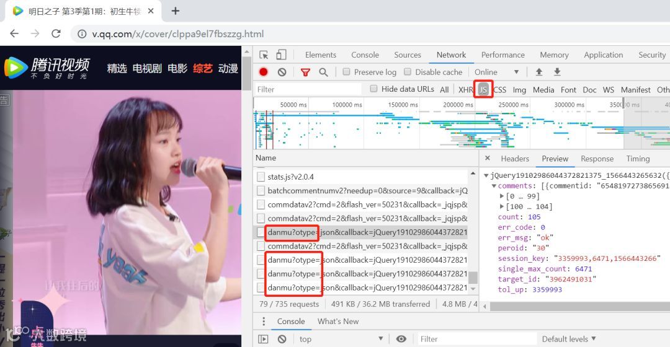The image size is (670, 347).
Task: Close the 明日之子 browser tab
Action: pyautogui.click(x=151, y=11)
